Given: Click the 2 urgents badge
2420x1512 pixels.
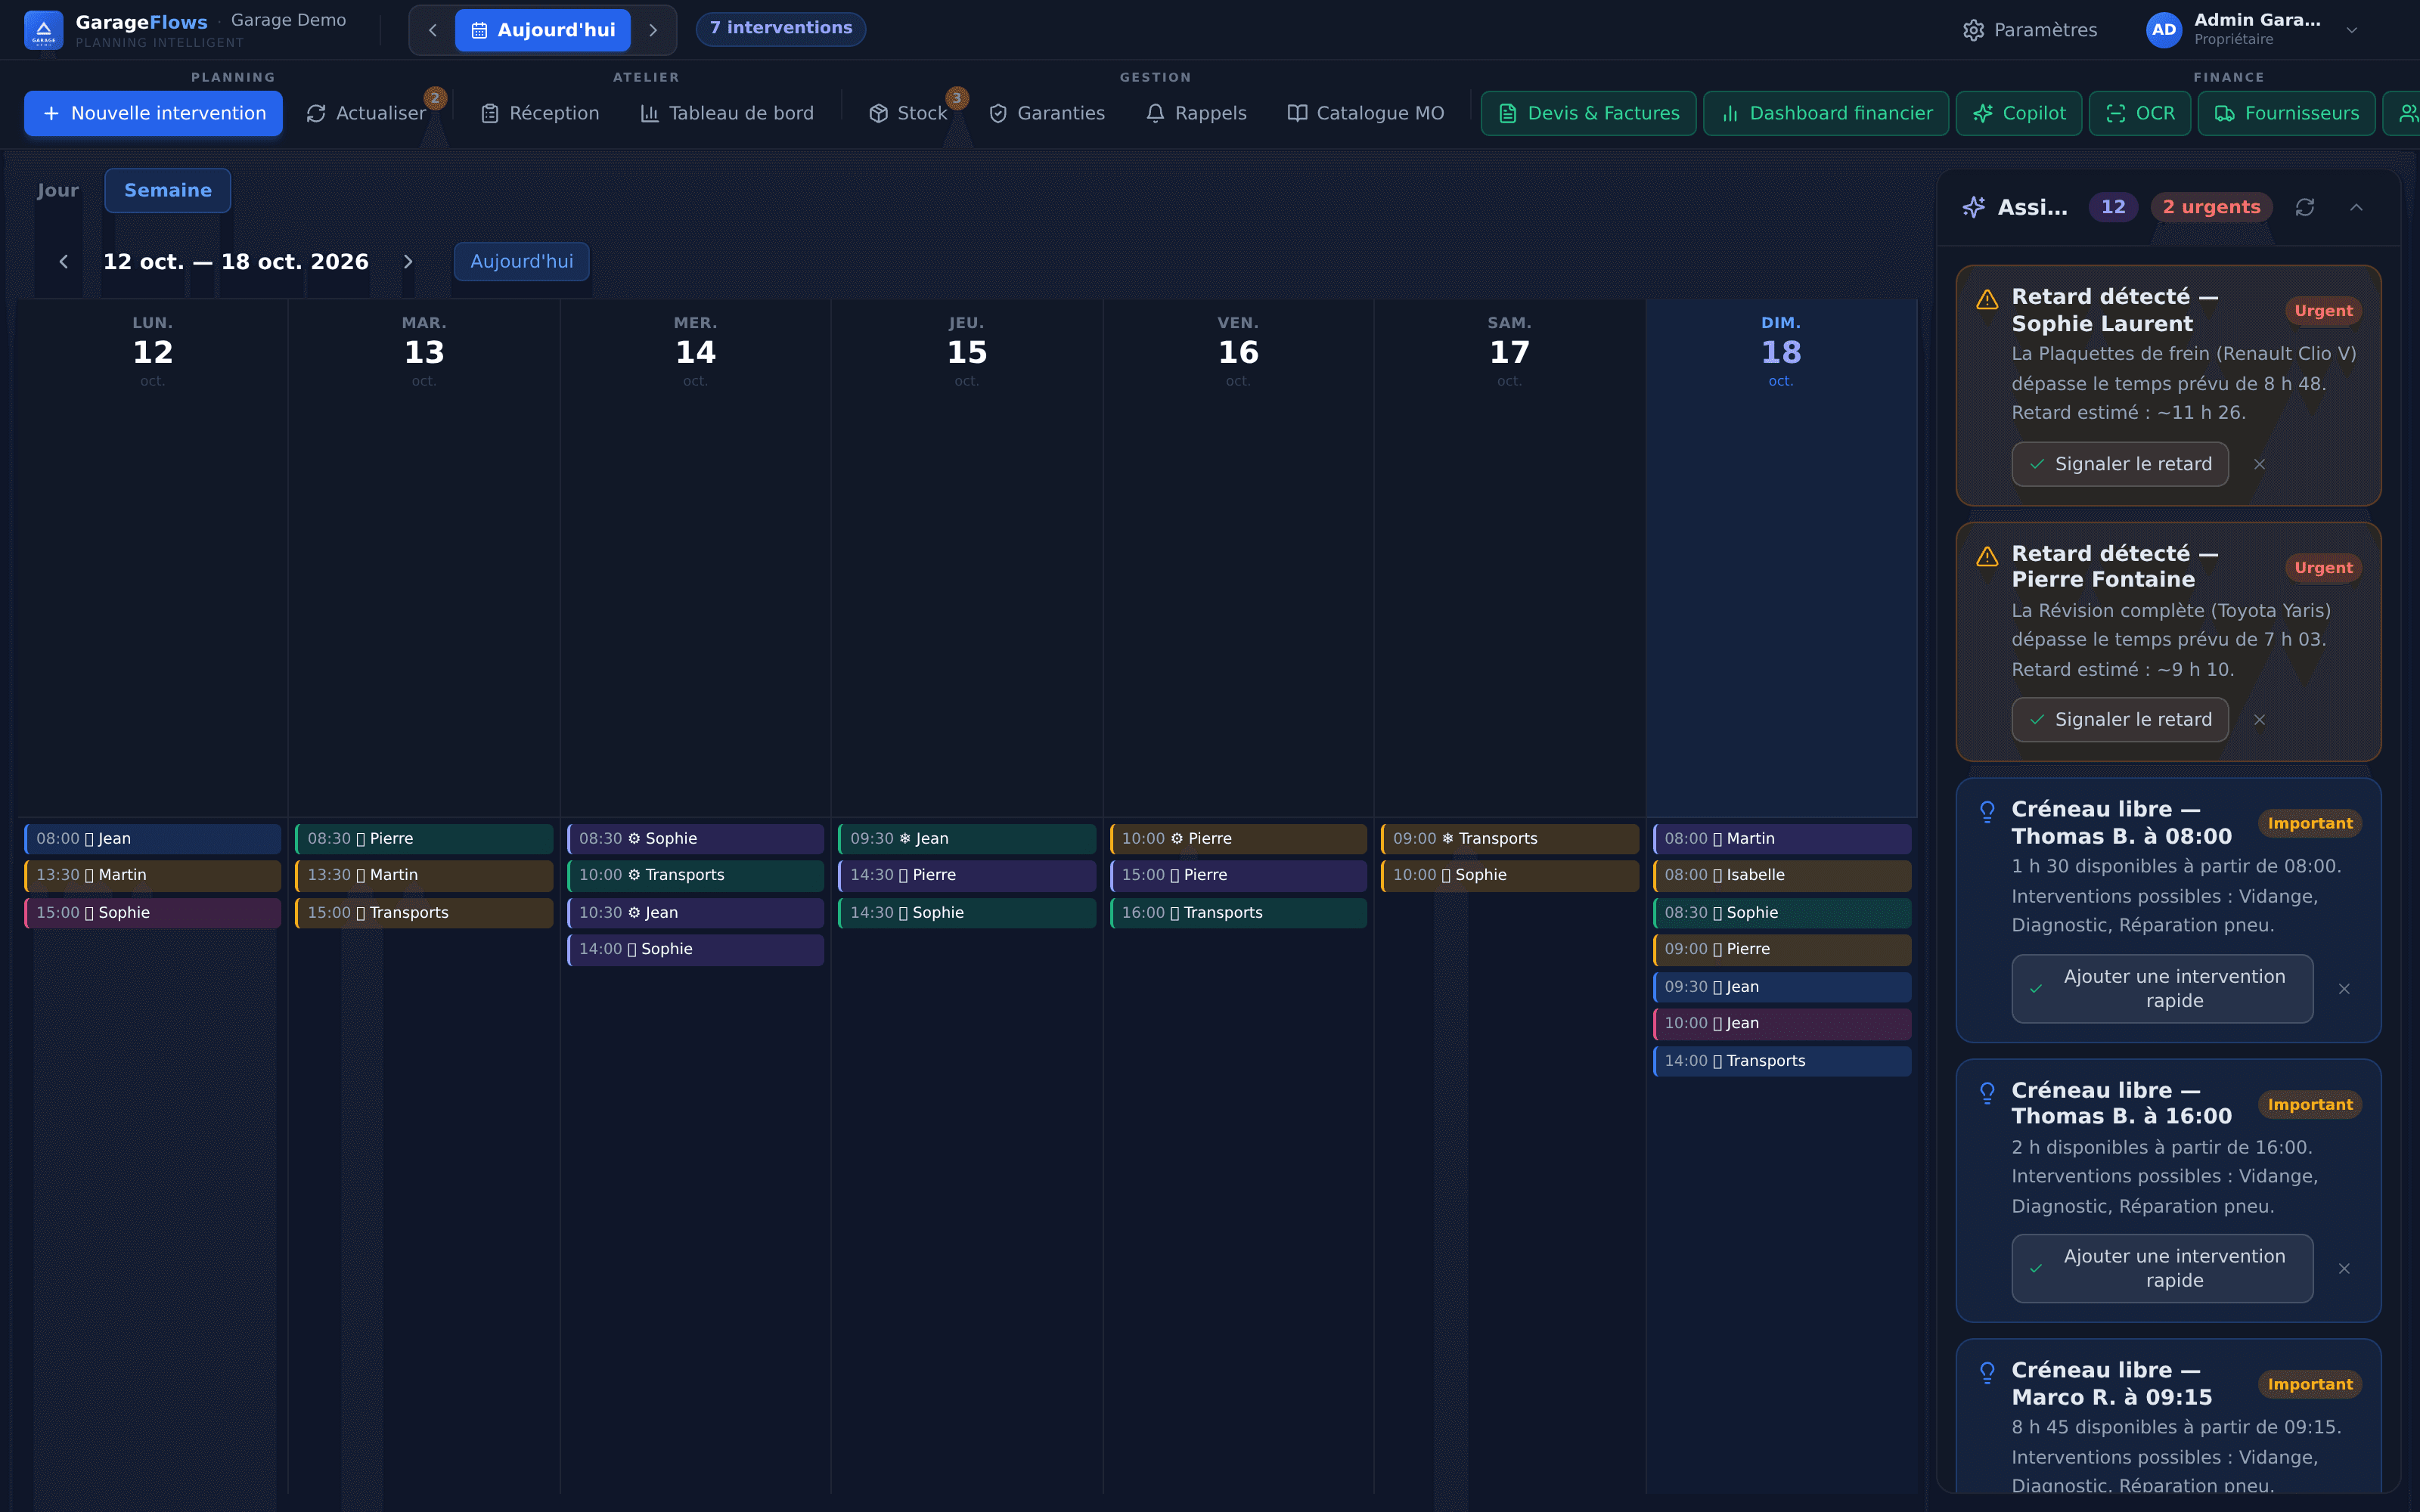Looking at the screenshot, I should pos(2211,207).
